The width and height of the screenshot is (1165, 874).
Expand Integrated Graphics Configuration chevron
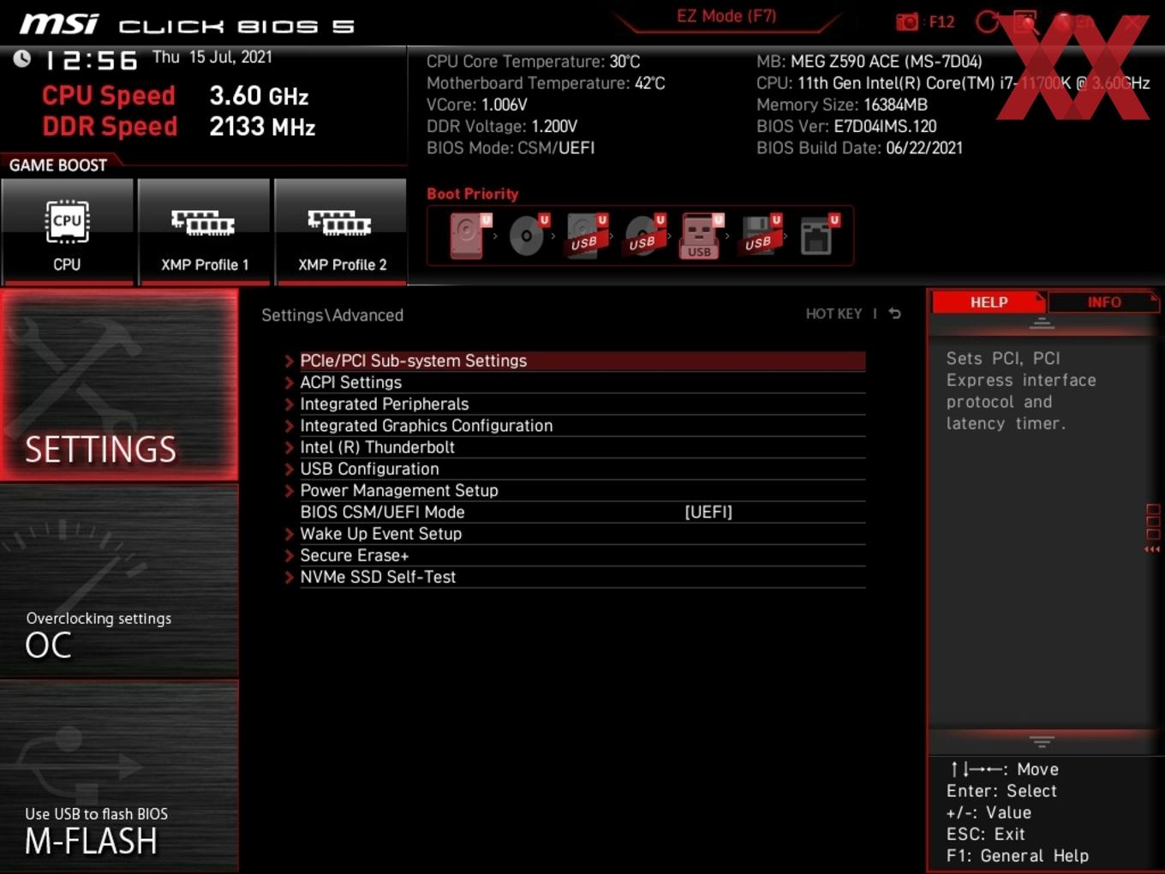pyautogui.click(x=290, y=426)
